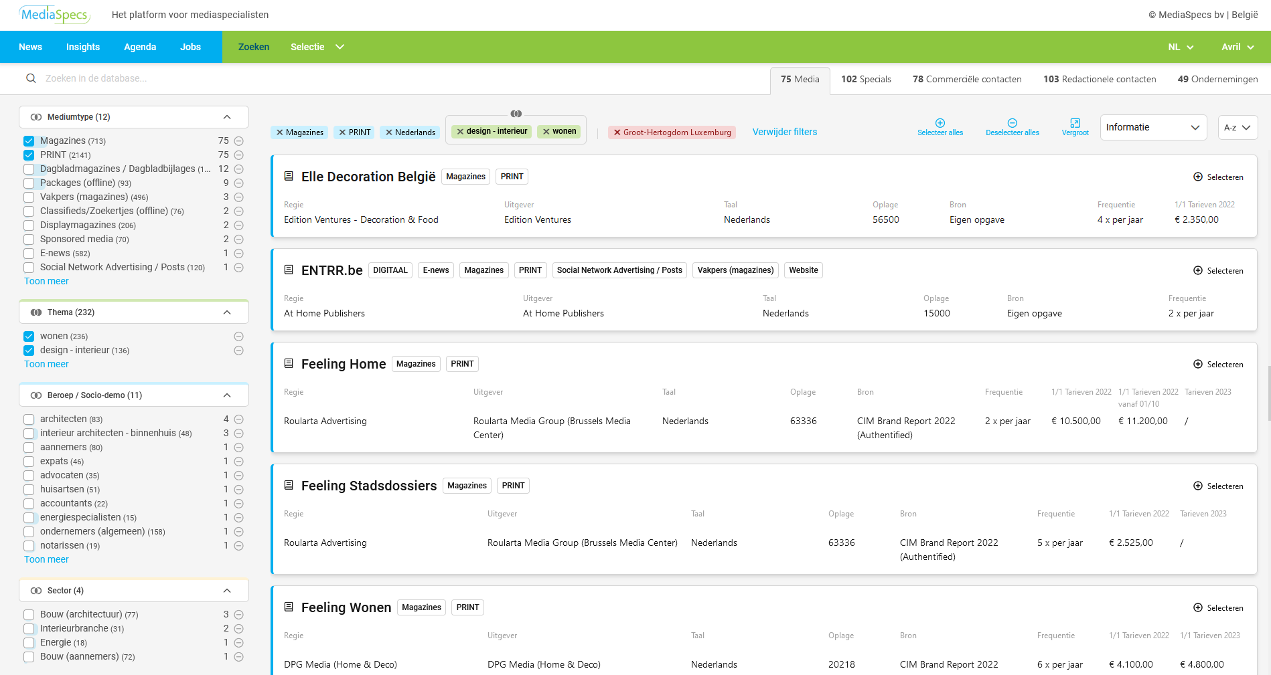
Task: Click the Vergroot enlarge icon
Action: tap(1075, 123)
